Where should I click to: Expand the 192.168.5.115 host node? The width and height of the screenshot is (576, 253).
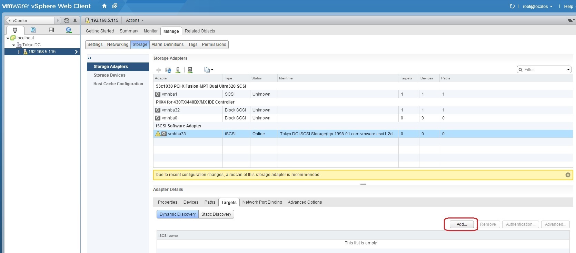point(19,52)
